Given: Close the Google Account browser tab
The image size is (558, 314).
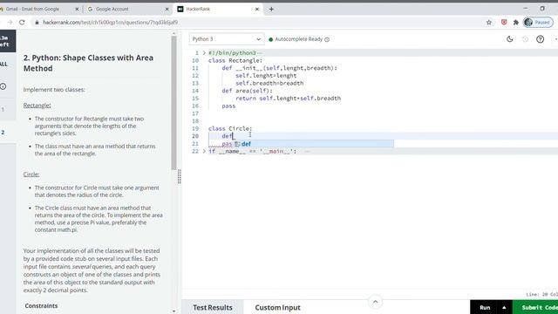Looking at the screenshot, I should (167, 10).
